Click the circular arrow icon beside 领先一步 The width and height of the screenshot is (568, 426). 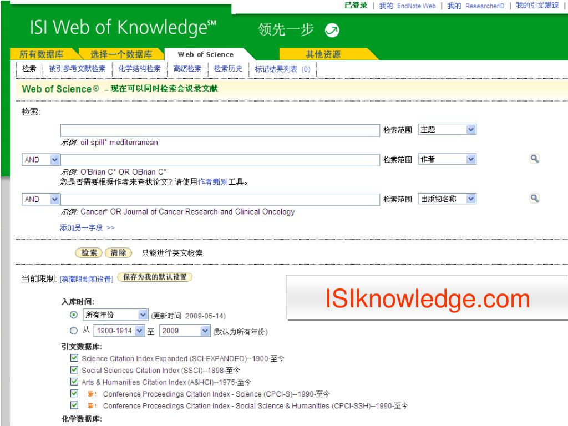(x=332, y=30)
